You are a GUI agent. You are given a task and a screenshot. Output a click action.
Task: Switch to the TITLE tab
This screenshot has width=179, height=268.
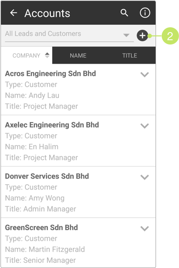(x=130, y=56)
